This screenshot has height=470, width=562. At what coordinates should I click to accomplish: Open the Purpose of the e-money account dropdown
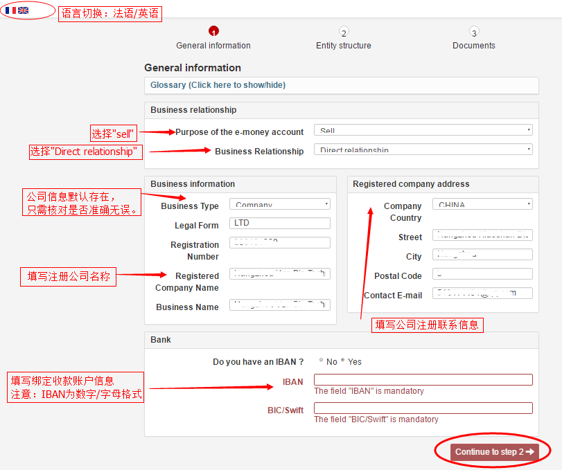click(x=423, y=129)
